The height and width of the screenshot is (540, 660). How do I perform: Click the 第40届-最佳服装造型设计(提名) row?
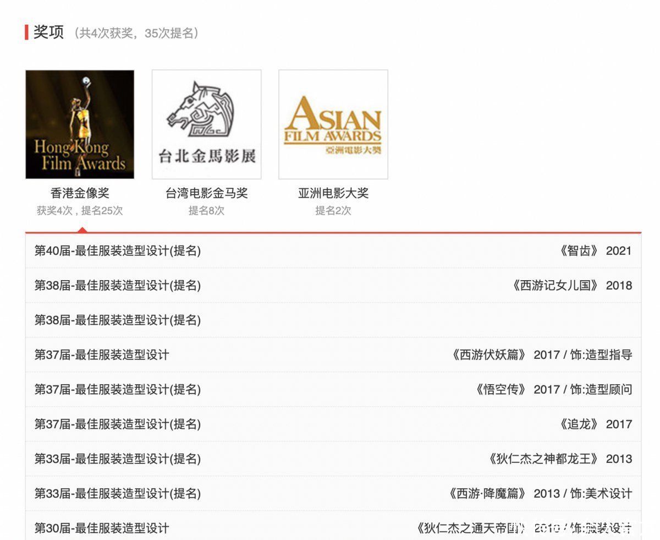click(x=118, y=251)
